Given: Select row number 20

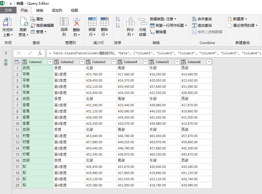Looking at the screenshot, I should tap(17, 185).
